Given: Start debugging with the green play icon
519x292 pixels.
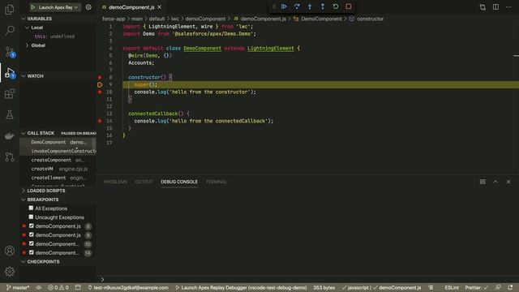Looking at the screenshot, I should (32, 7).
